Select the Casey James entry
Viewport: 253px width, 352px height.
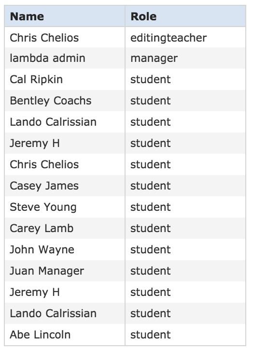click(x=44, y=186)
